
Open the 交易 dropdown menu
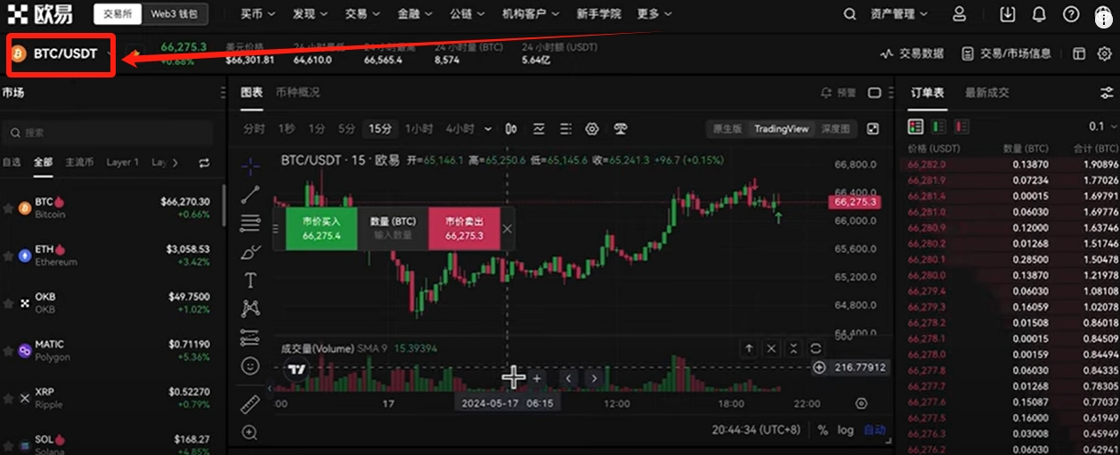[x=362, y=14]
